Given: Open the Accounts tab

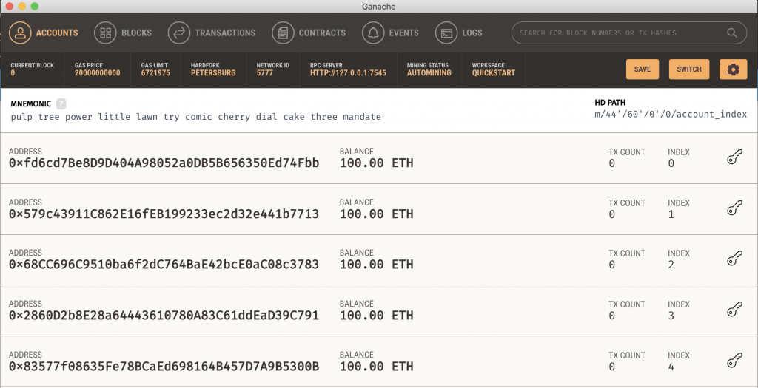Looking at the screenshot, I should point(44,33).
